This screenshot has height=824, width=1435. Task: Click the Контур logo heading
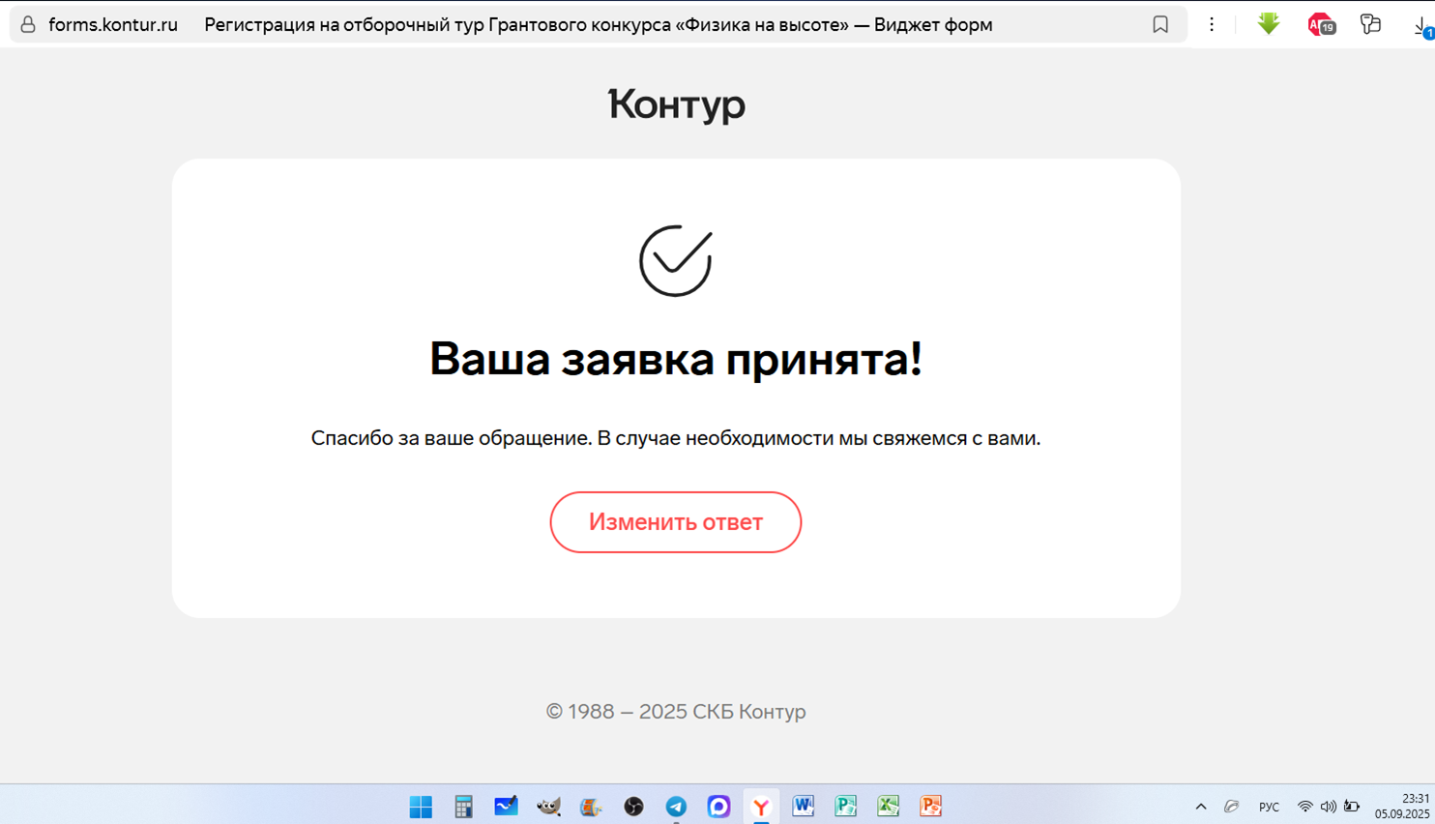[x=676, y=104]
